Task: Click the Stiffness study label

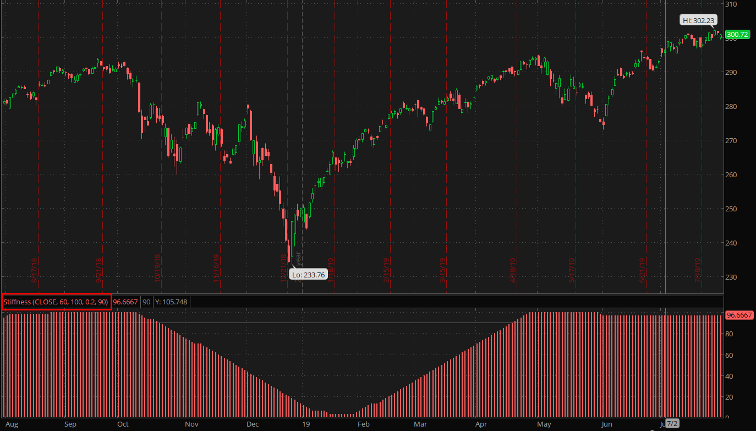Action: (56, 302)
